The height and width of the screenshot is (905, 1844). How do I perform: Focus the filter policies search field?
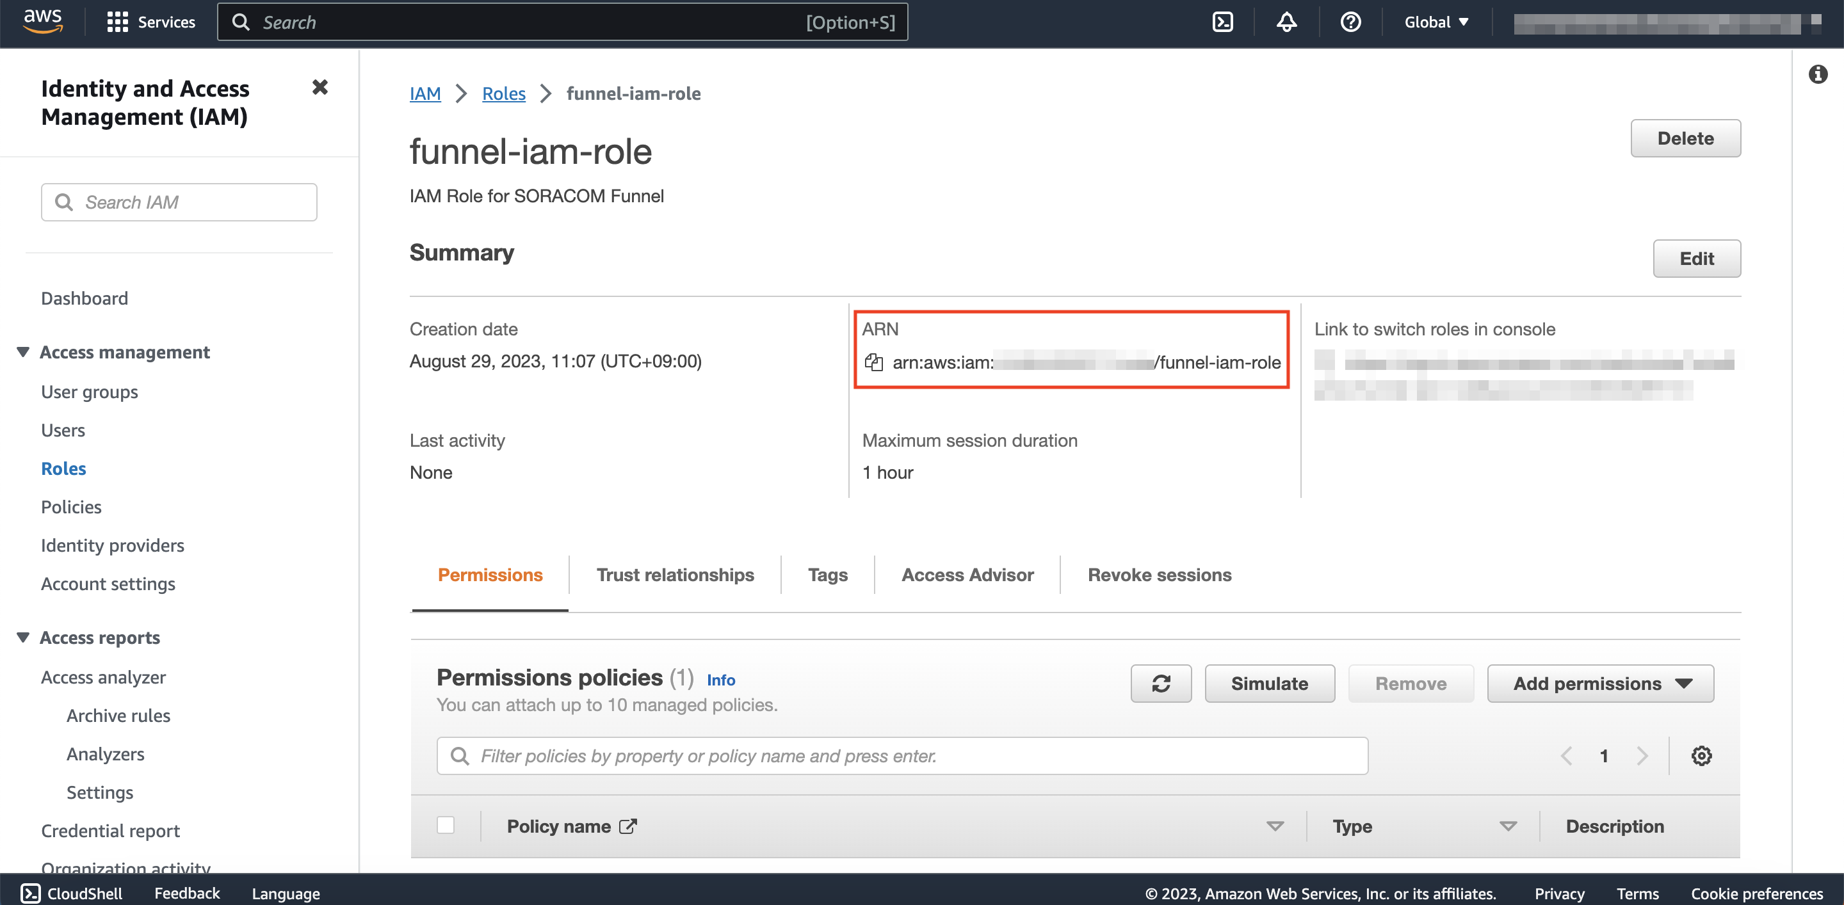902,755
